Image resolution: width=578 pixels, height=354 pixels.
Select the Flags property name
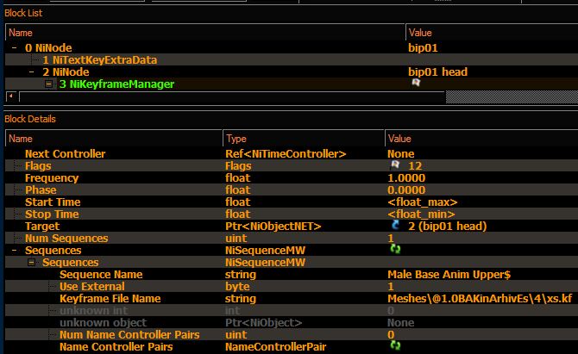click(x=38, y=166)
